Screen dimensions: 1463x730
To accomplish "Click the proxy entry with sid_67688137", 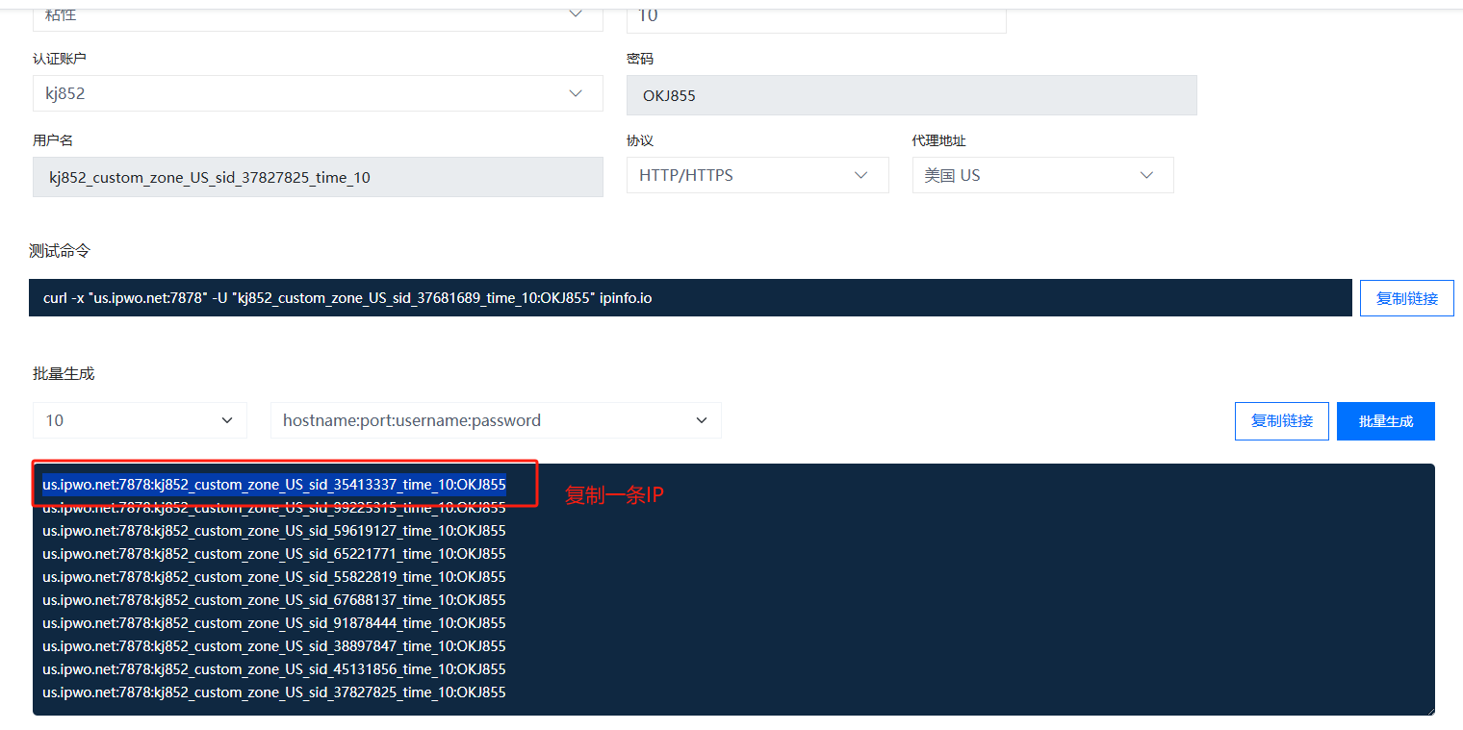I will pyautogui.click(x=274, y=600).
